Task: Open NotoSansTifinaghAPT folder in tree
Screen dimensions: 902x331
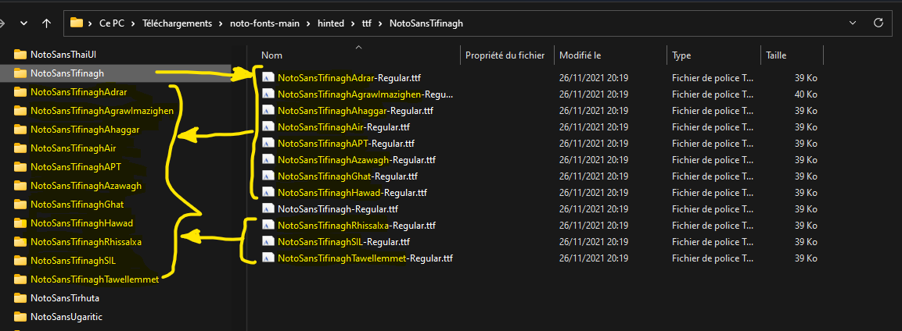Action: pos(75,166)
